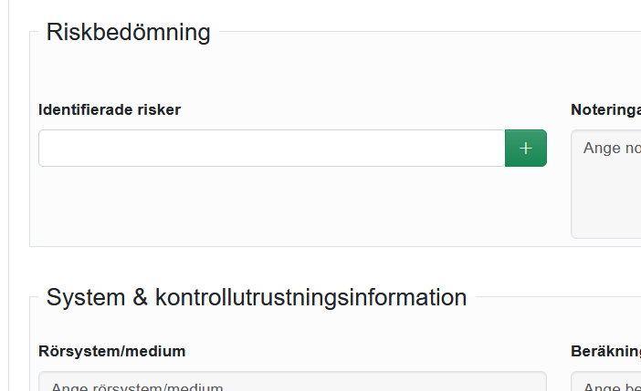Viewport: 641px width, 391px height.
Task: Click the Rörsystem/medium label
Action: (112, 350)
